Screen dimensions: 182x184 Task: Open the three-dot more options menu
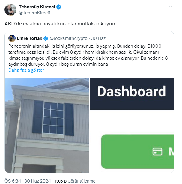171,7
